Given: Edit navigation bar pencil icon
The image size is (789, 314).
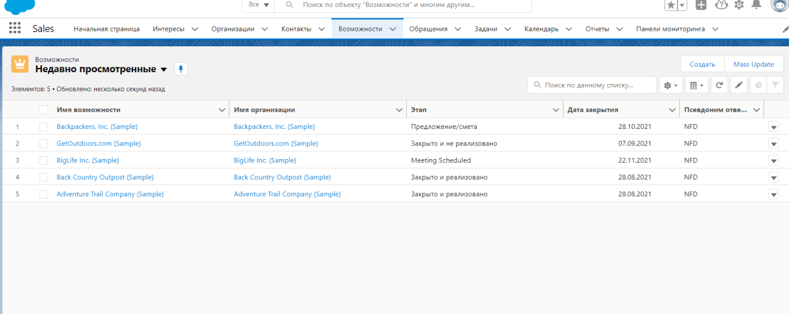Looking at the screenshot, I should coord(785,29).
